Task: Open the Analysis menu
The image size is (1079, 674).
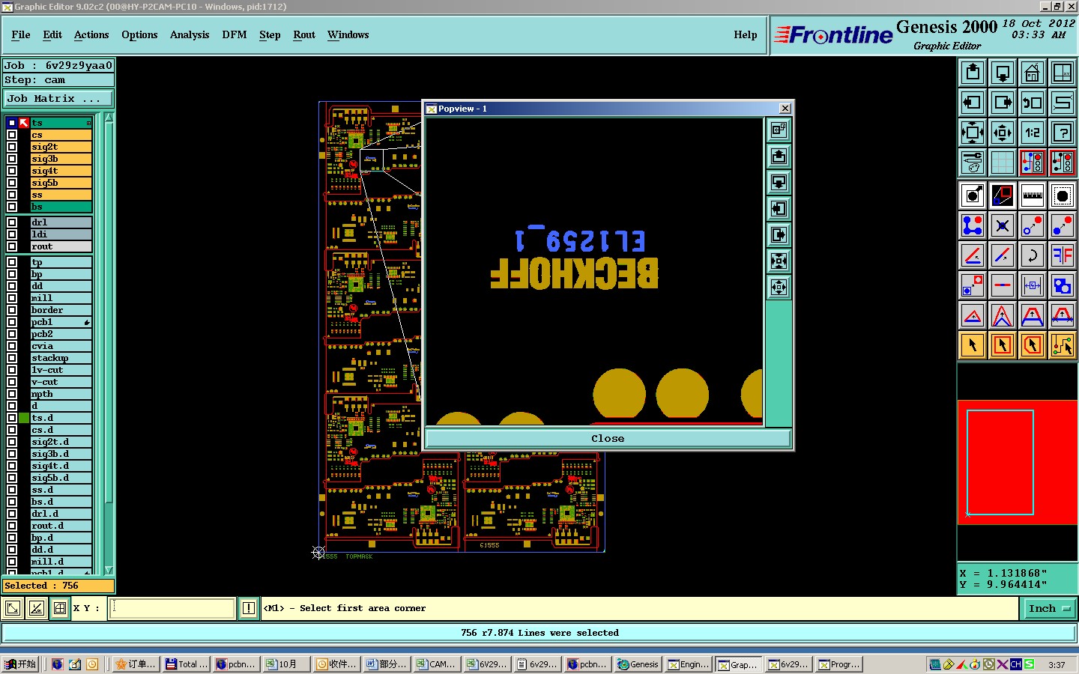Action: pos(190,34)
